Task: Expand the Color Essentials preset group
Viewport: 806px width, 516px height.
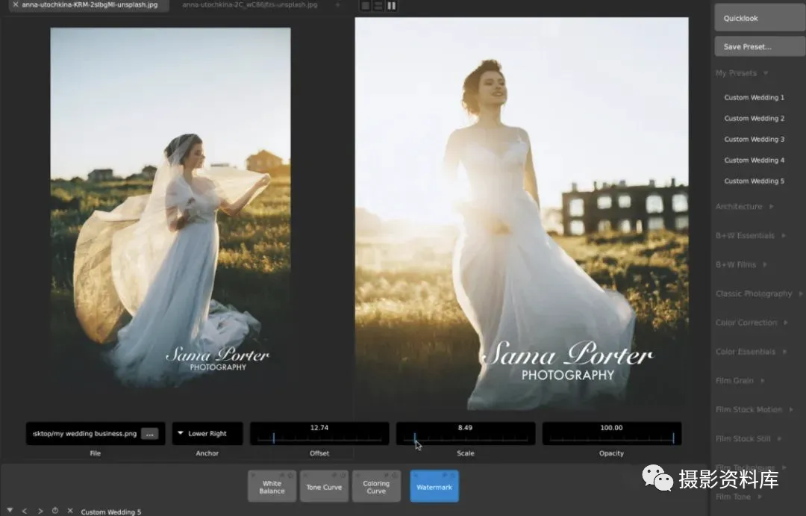Action: [x=751, y=352]
